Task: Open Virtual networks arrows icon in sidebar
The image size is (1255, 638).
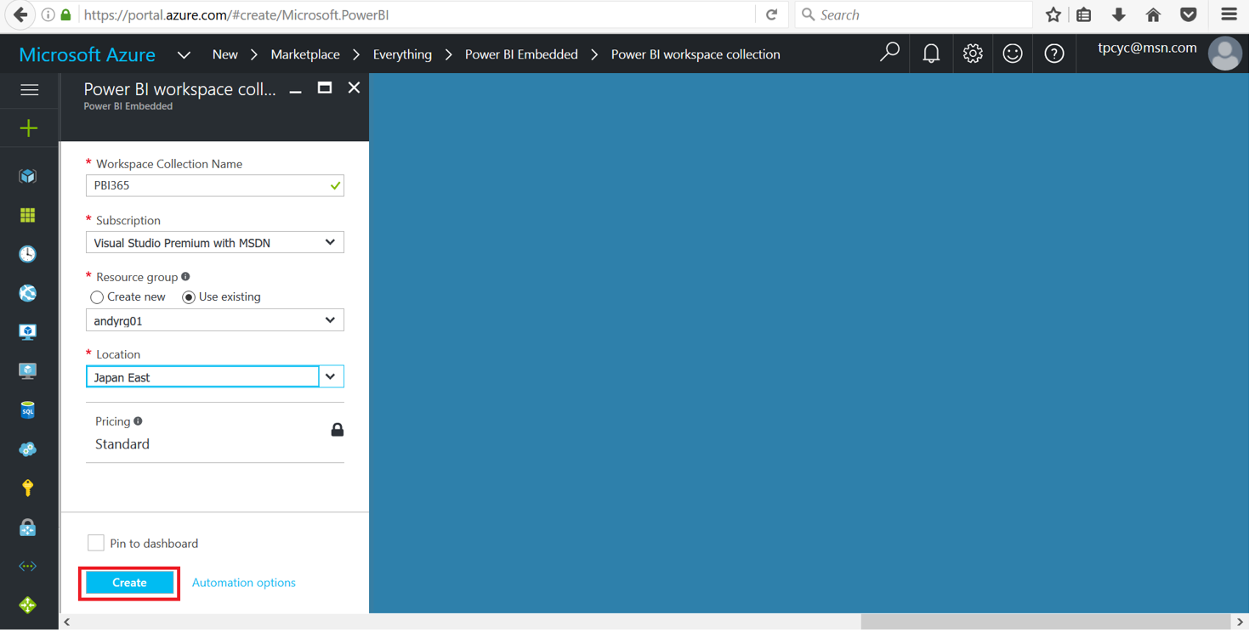Action: [28, 567]
